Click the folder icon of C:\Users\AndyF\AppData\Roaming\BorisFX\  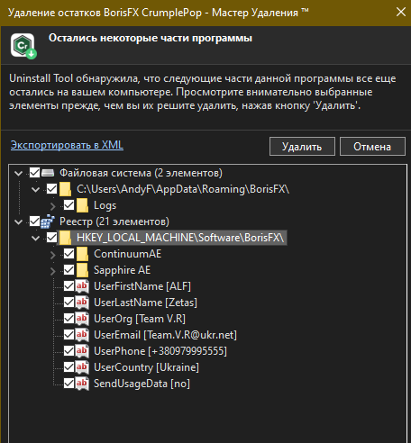click(65, 189)
